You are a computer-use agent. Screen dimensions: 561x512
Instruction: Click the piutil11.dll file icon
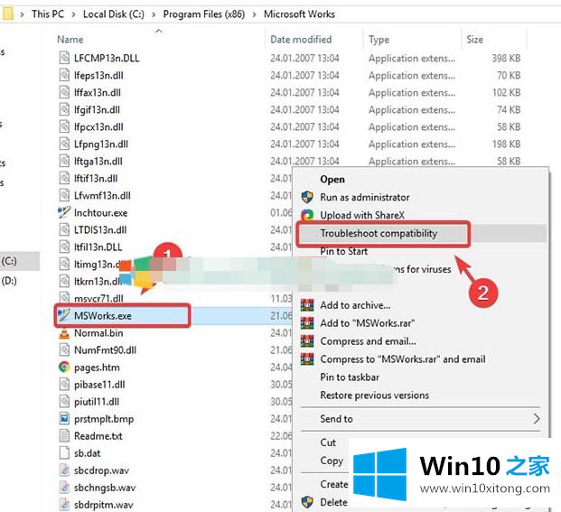64,401
